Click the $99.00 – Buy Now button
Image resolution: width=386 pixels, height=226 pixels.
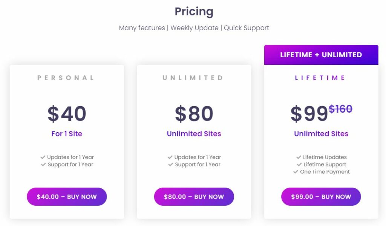pyautogui.click(x=321, y=197)
